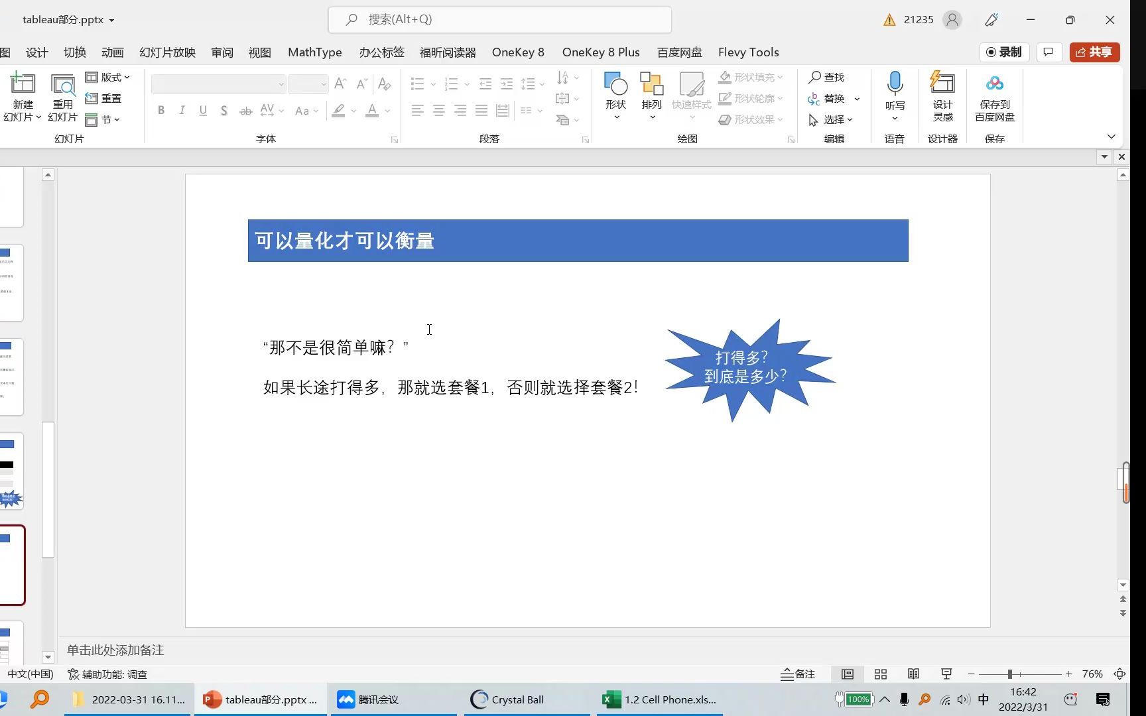The width and height of the screenshot is (1146, 716).
Task: Open the Design (设计) tab
Action: 37,52
